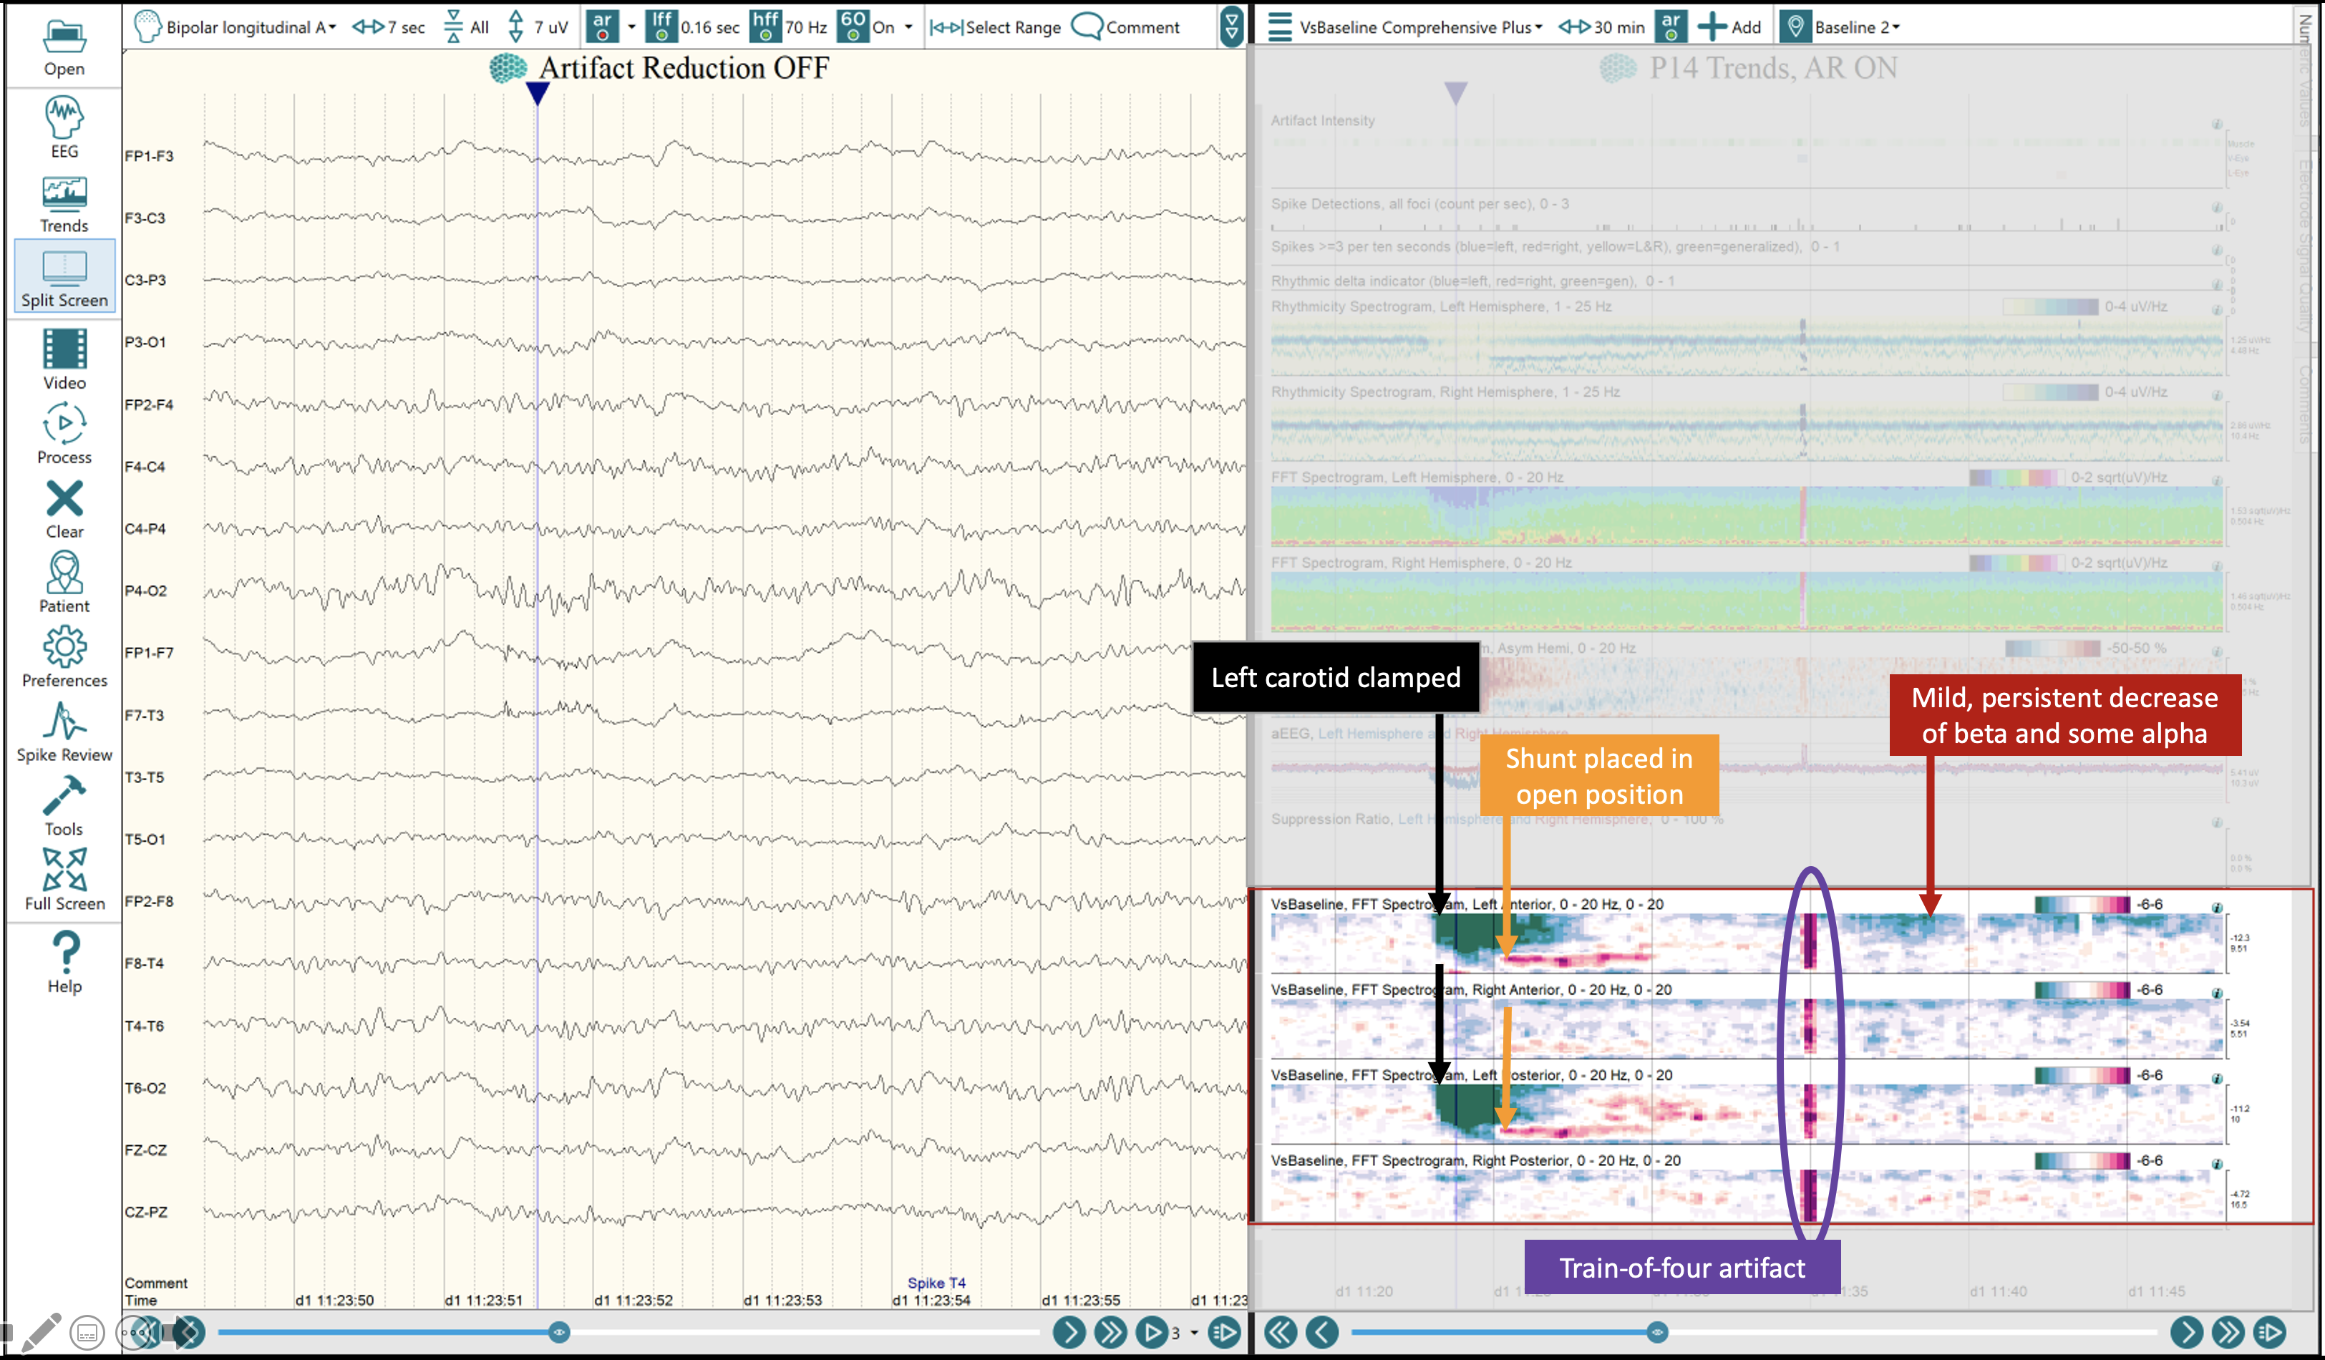The height and width of the screenshot is (1360, 2325).
Task: Click the trends panel hamburger menu icon
Action: click(1280, 26)
